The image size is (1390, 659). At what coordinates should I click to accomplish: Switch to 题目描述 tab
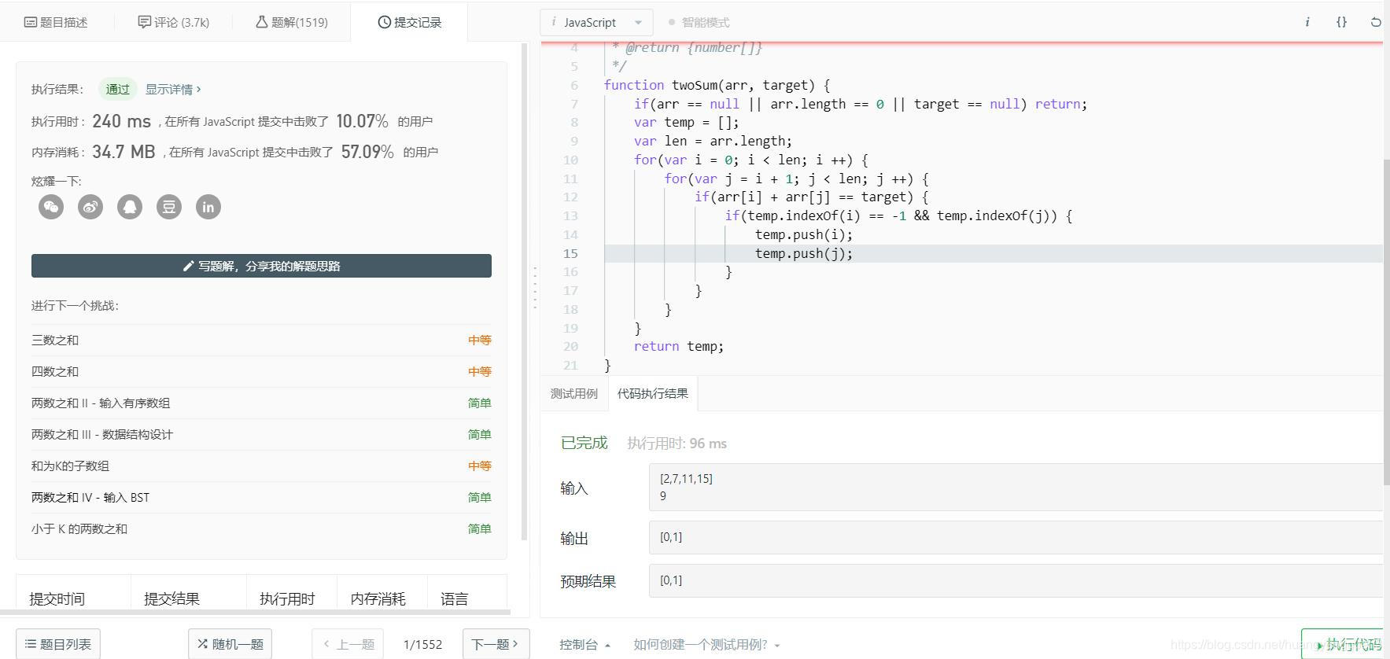point(56,22)
